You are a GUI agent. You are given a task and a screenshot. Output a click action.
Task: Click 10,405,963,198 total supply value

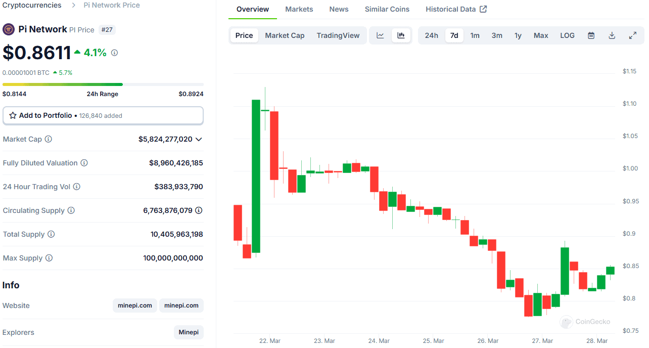177,234
